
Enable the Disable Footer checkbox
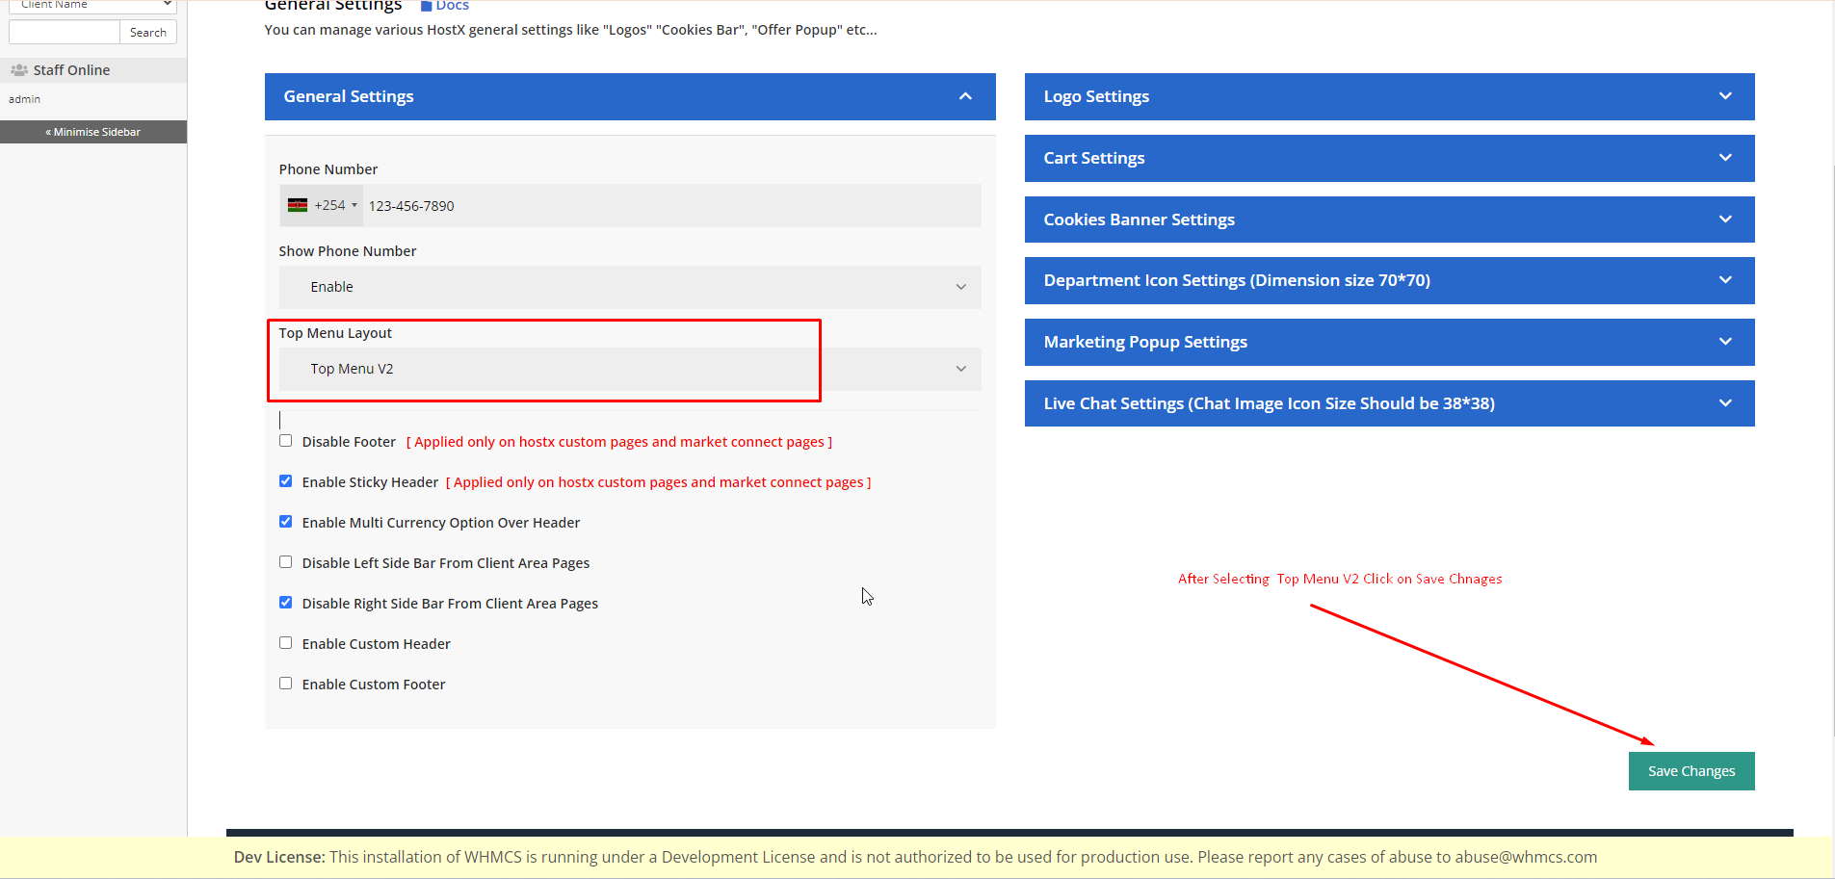tap(285, 441)
